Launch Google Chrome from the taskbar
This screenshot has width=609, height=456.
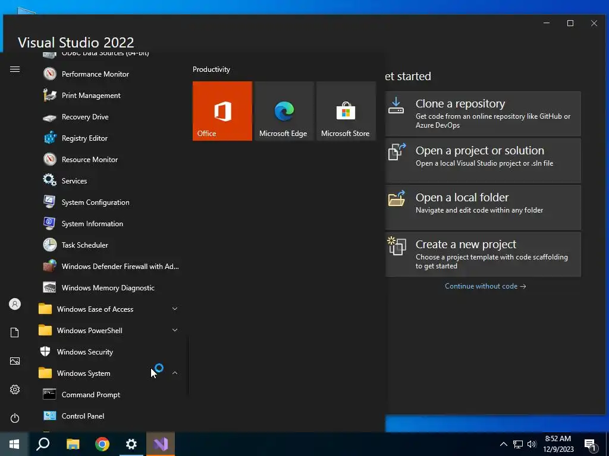point(102,444)
